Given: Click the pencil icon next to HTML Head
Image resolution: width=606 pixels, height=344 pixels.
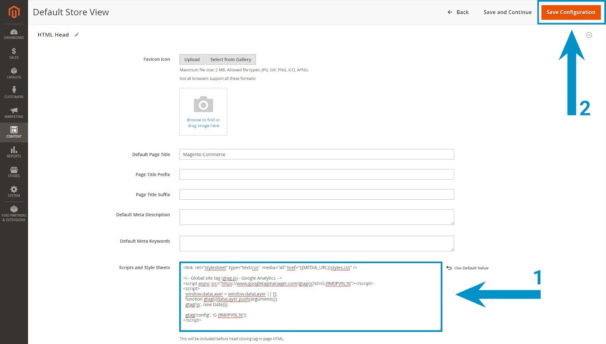Looking at the screenshot, I should click(77, 34).
